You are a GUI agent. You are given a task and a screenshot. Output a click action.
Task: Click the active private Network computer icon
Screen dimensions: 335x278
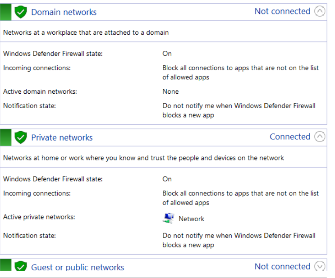click(168, 218)
